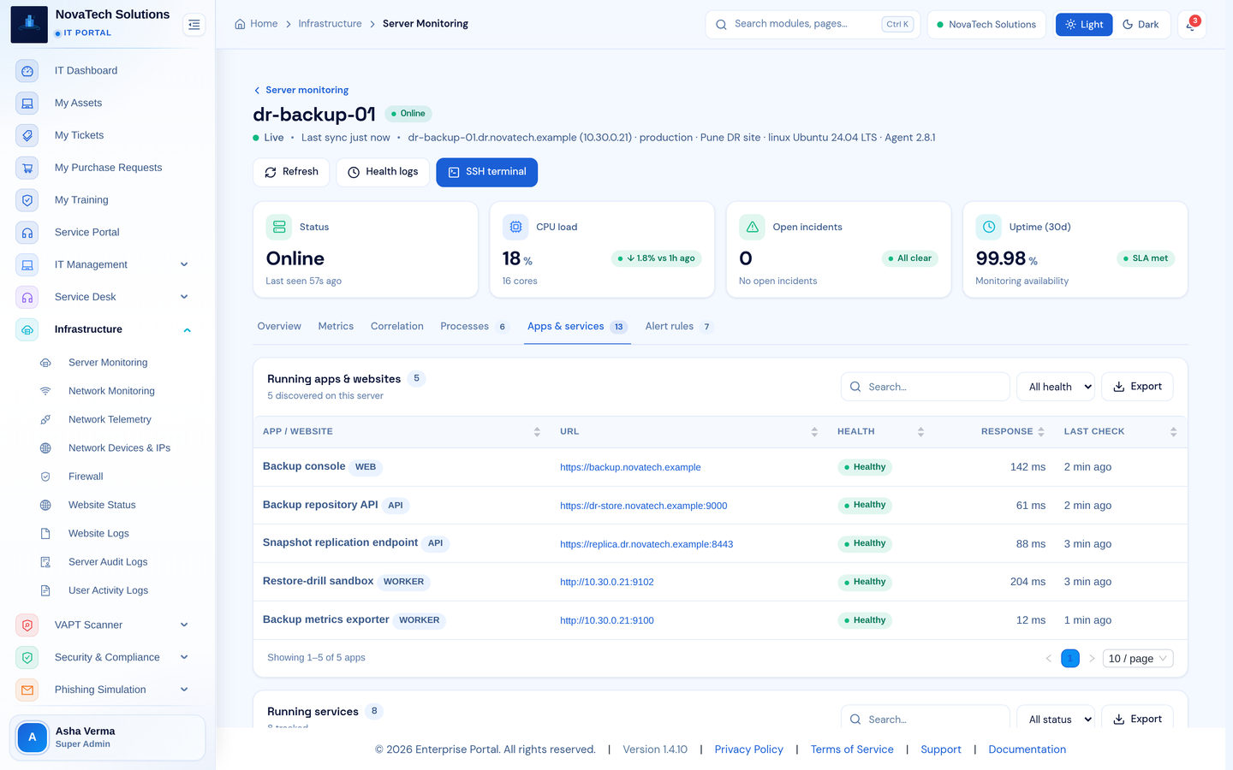The height and width of the screenshot is (770, 1233).
Task: Click the My Purchase Requests cart icon
Action: pos(27,168)
